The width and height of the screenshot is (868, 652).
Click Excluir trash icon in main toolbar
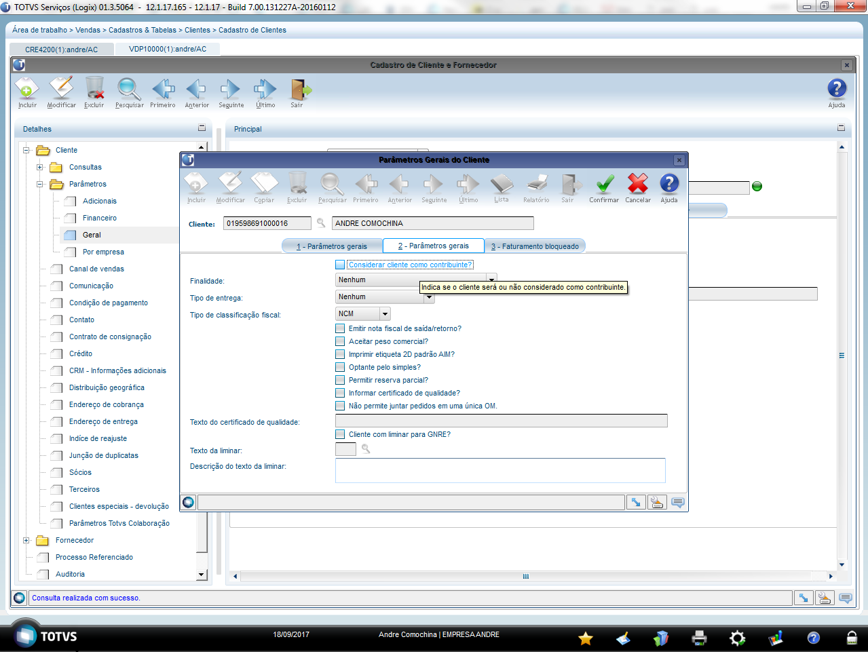tap(94, 93)
